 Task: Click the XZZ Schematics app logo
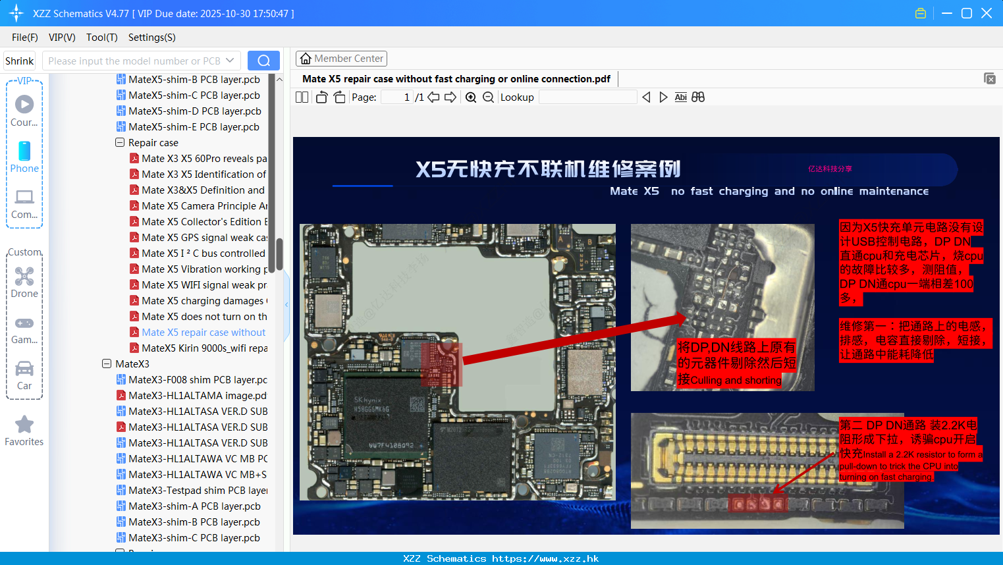tap(16, 13)
